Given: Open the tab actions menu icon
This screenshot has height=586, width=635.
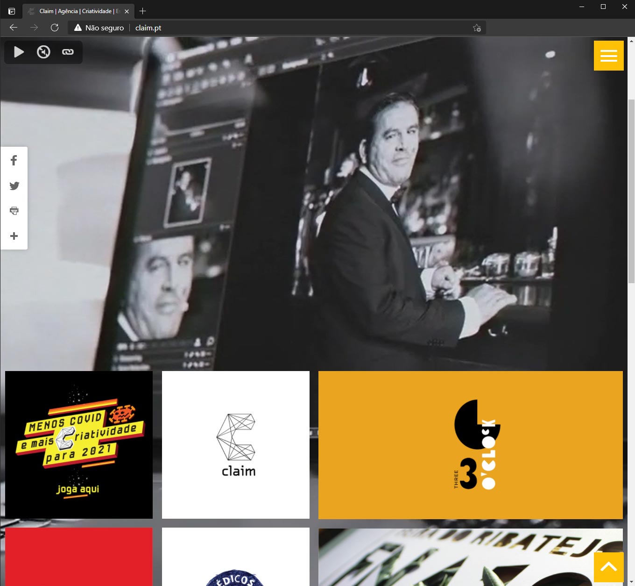Looking at the screenshot, I should pyautogui.click(x=12, y=11).
